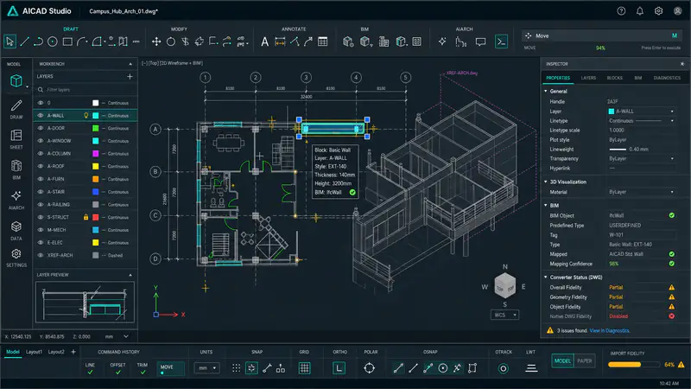The image size is (691, 389).
Task: Click the View in Diagnostics link
Action: [x=610, y=330]
